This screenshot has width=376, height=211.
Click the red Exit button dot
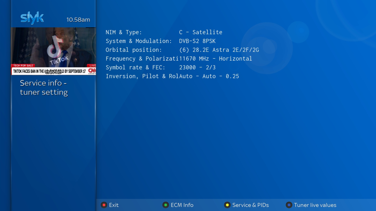[x=104, y=205]
